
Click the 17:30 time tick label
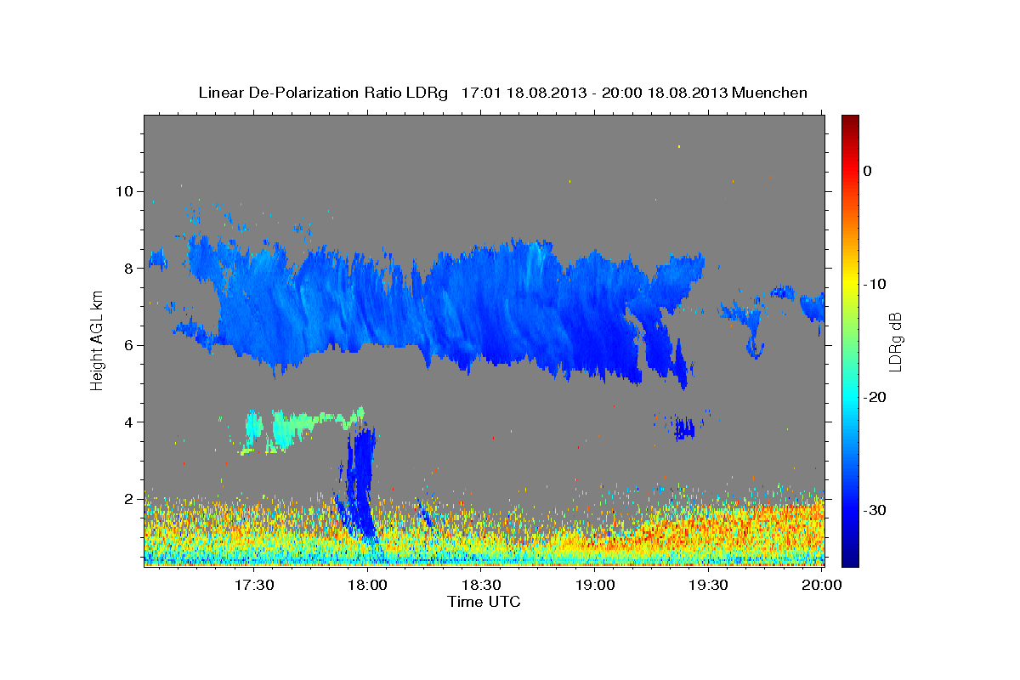[x=253, y=586]
